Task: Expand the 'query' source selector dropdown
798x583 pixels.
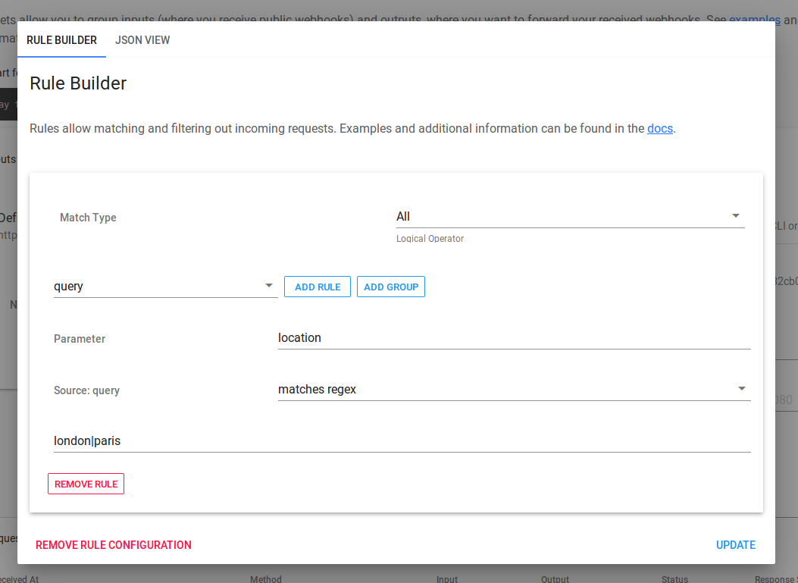Action: click(x=165, y=286)
